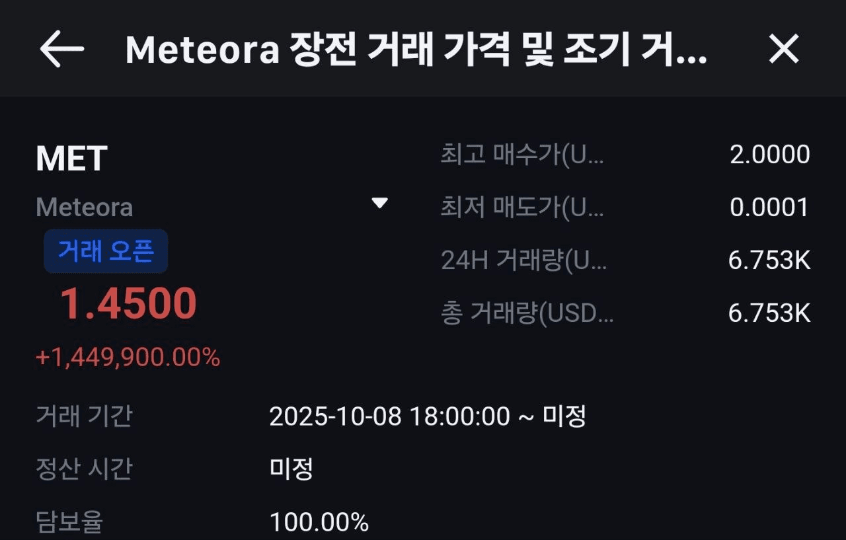This screenshot has width=846, height=540.
Task: Click the Meteora token name
Action: (85, 208)
